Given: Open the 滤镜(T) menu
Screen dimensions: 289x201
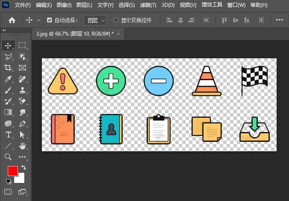Looking at the screenshot, I should [148, 5].
